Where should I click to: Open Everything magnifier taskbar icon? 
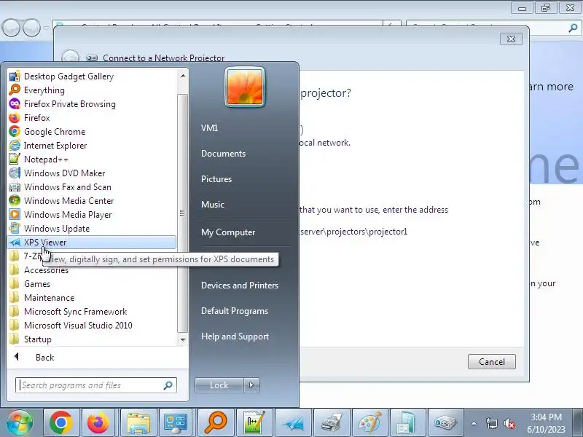(x=216, y=422)
